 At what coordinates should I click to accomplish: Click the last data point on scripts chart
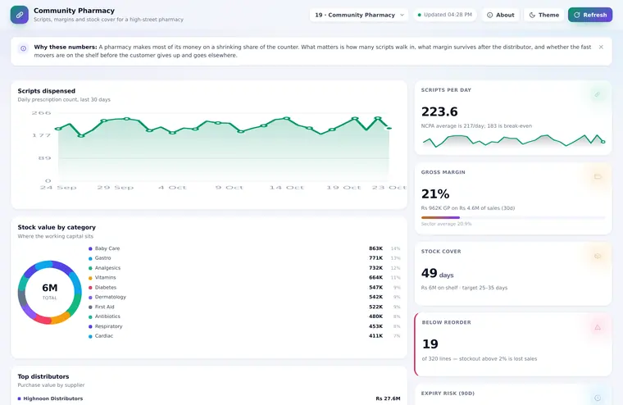(389, 129)
